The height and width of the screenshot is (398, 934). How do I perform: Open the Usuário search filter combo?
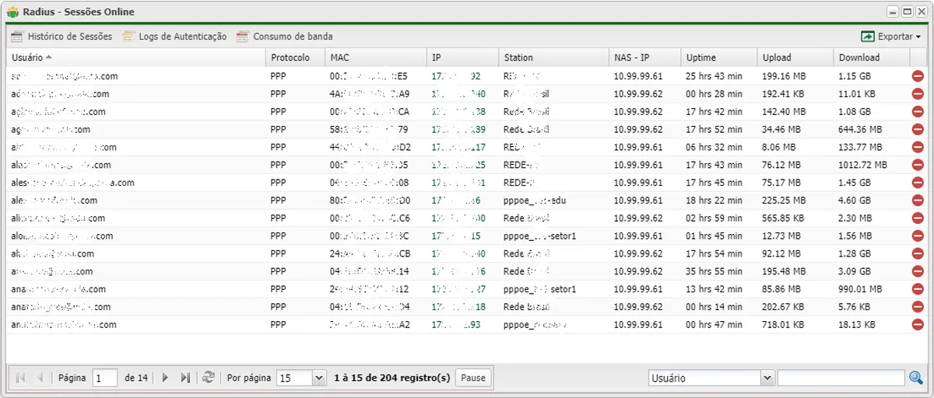pyautogui.click(x=711, y=378)
